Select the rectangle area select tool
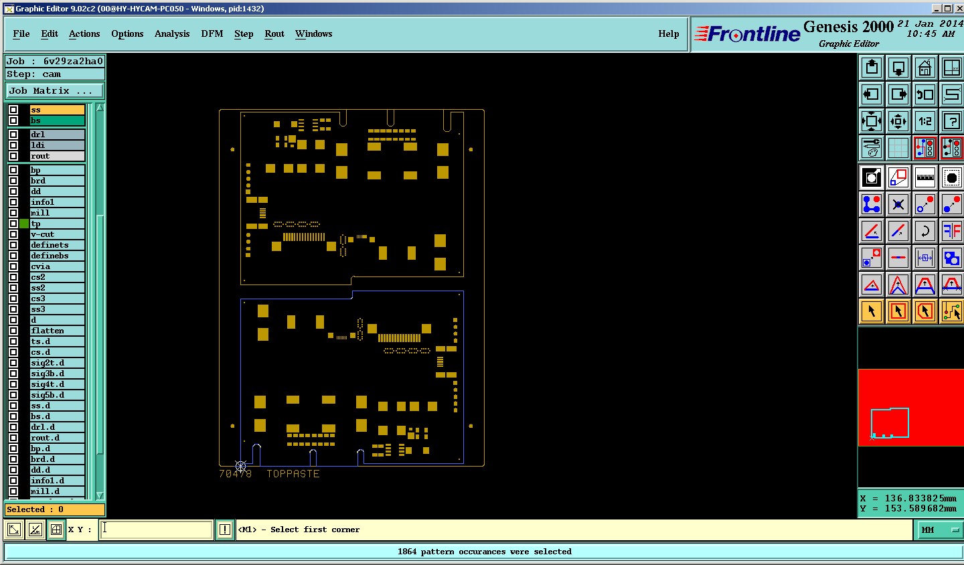The width and height of the screenshot is (964, 565). point(898,311)
